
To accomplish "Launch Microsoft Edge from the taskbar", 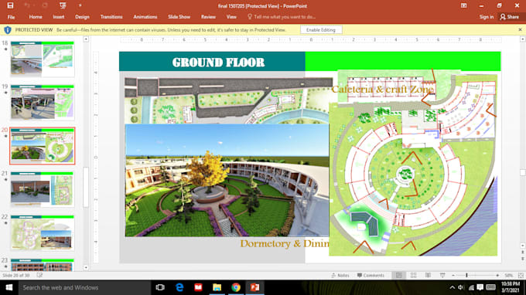I will pos(179,287).
